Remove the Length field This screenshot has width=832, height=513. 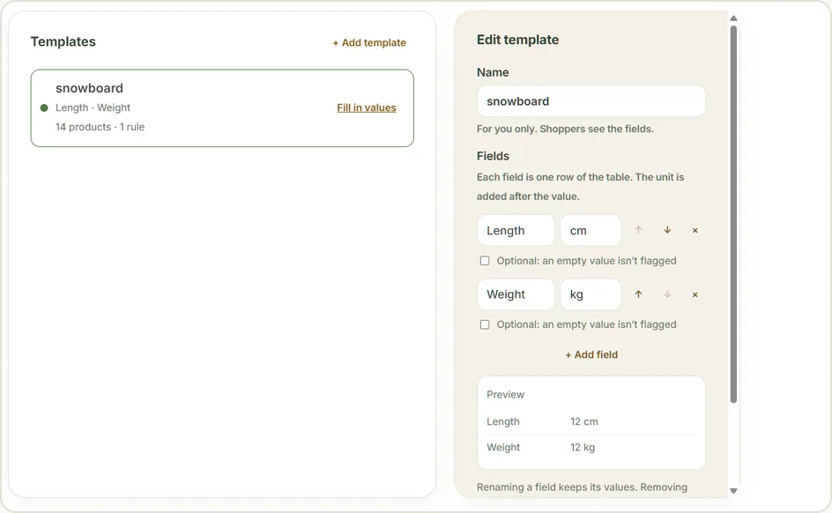coord(695,230)
